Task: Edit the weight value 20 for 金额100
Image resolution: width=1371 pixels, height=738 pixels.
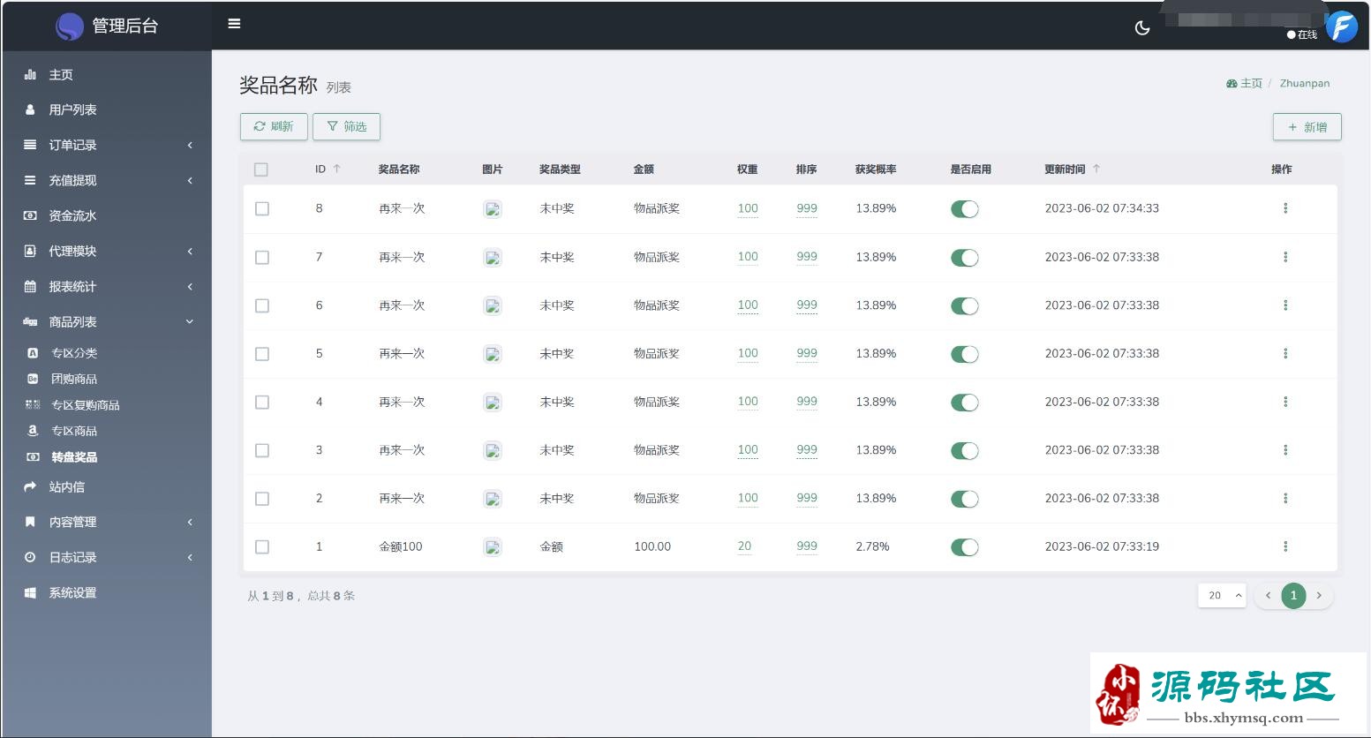Action: [744, 546]
